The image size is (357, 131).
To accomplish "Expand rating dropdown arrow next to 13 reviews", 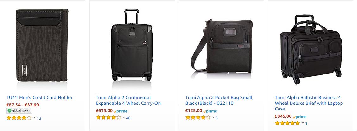I will coord(34,118).
